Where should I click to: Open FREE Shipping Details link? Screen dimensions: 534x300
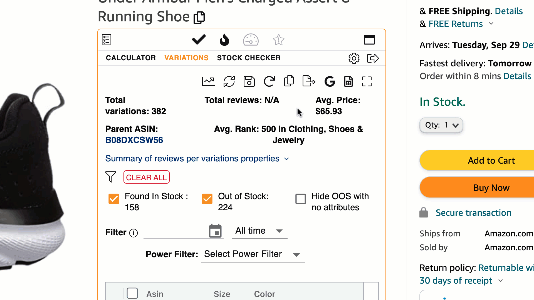(509, 11)
